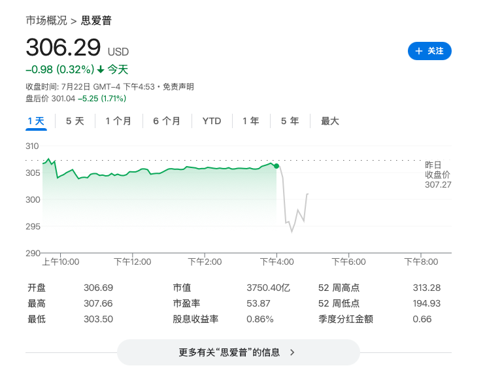Open the 6 个月 chart range
Image resolution: width=485 pixels, height=387 pixels.
pos(167,122)
